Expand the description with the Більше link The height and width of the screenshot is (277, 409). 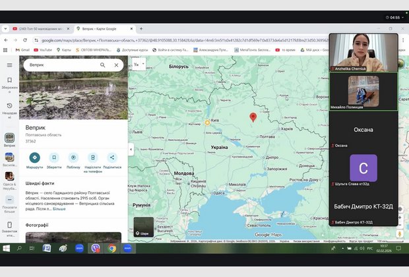59,208
